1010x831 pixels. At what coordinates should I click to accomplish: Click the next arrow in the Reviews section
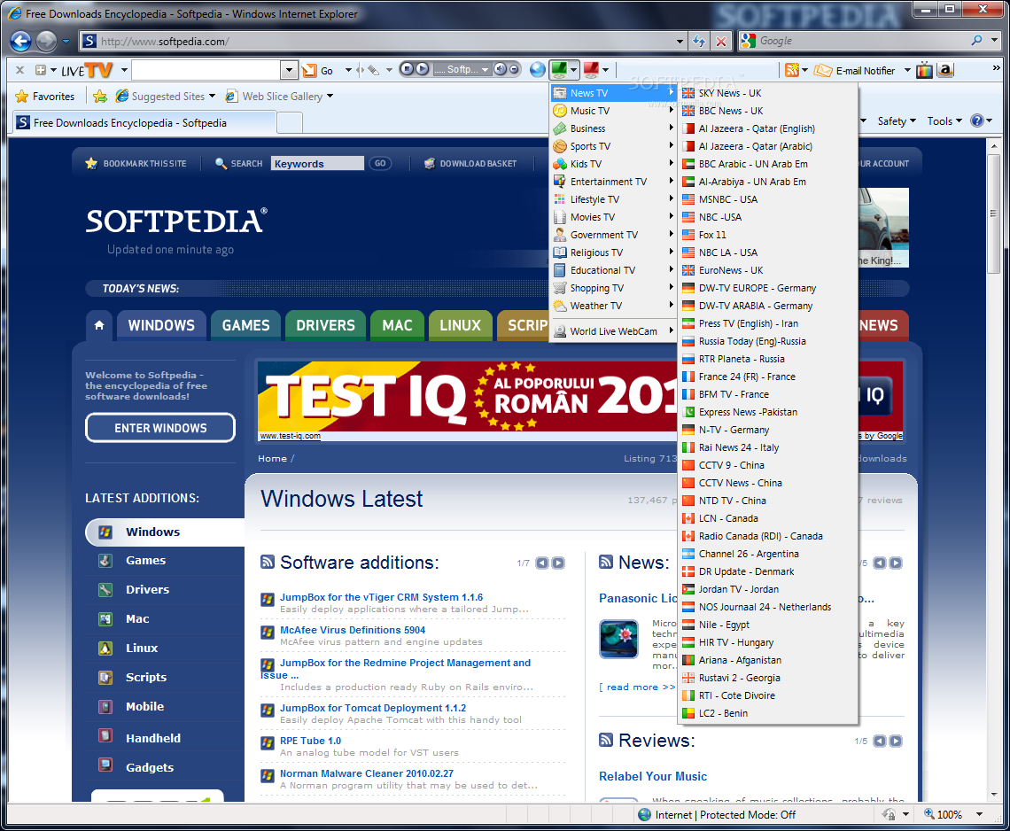coord(896,741)
